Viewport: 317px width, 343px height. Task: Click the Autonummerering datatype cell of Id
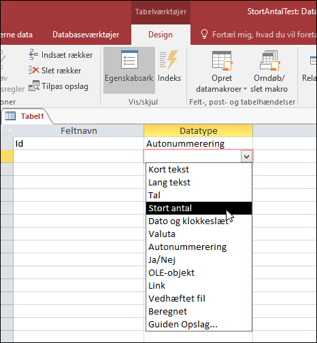point(198,143)
